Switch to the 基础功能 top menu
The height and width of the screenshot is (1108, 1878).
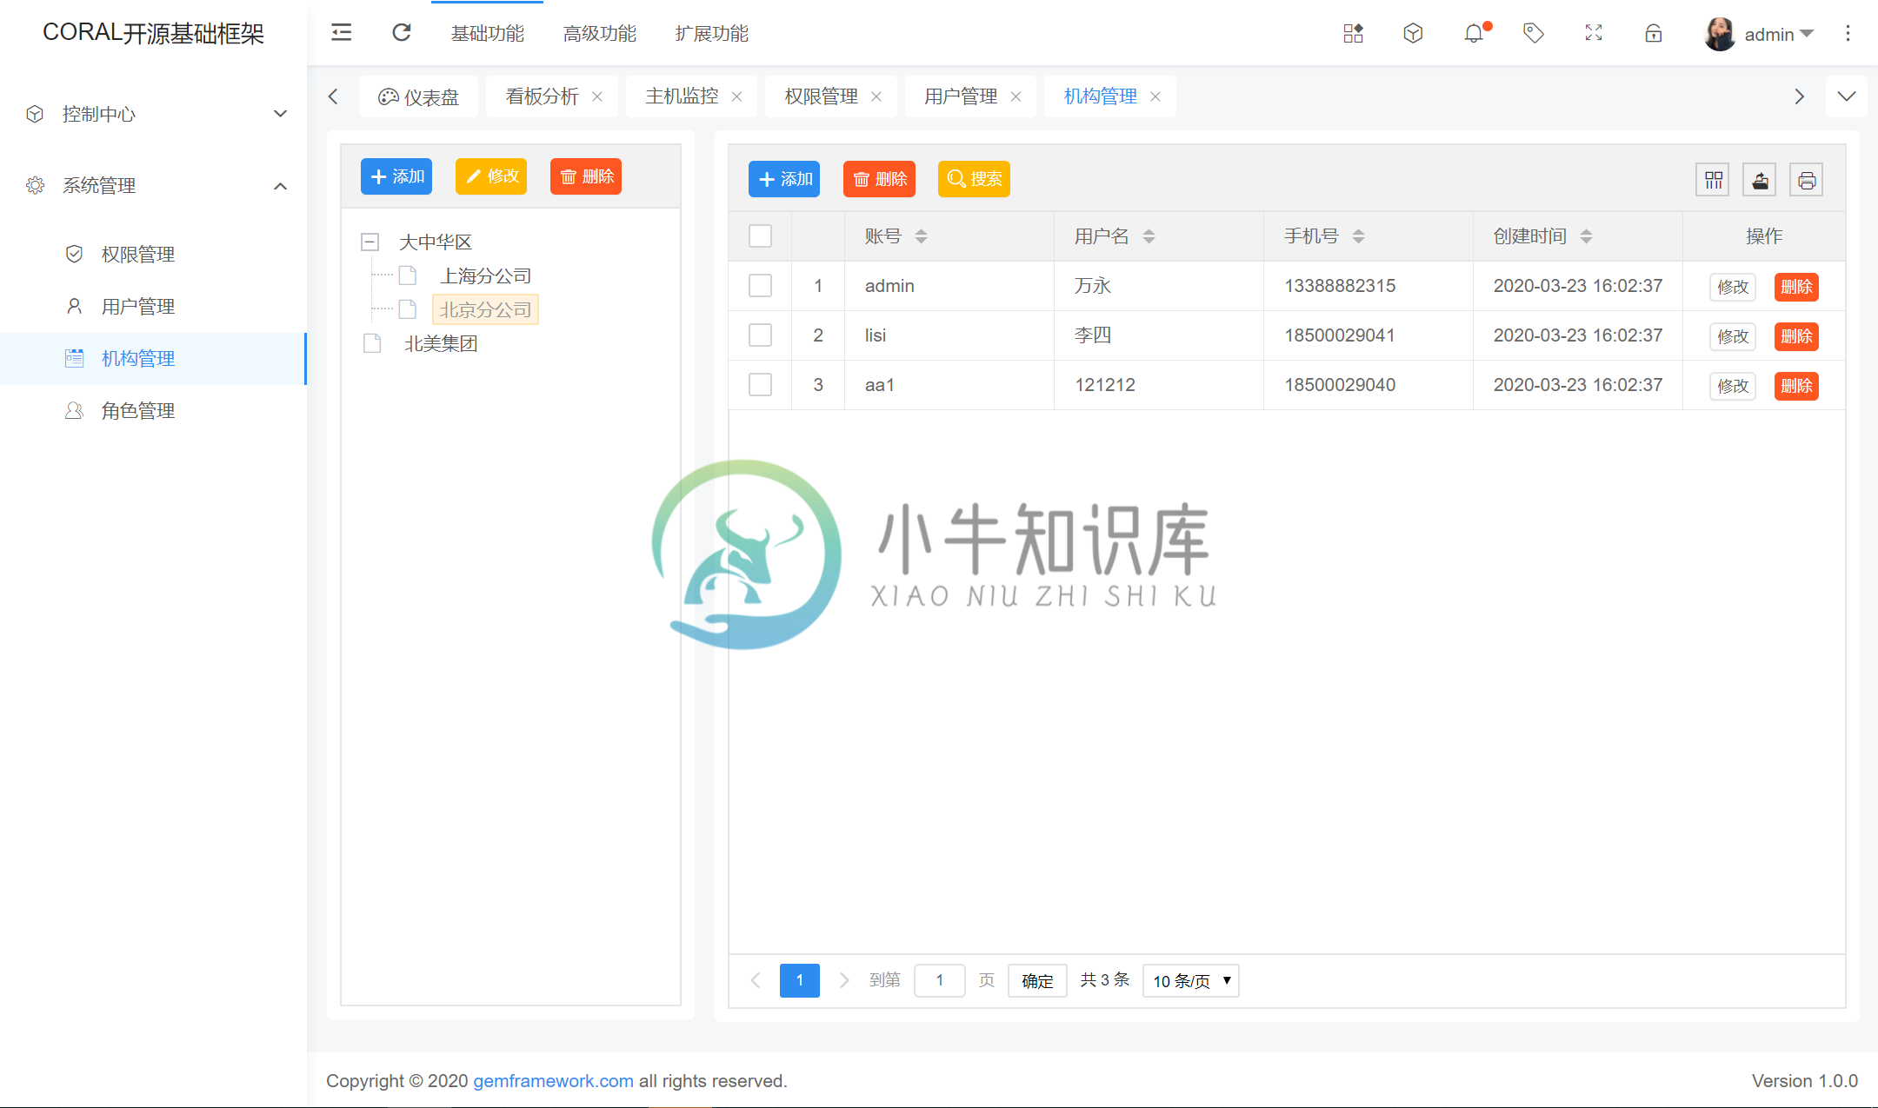click(x=488, y=34)
